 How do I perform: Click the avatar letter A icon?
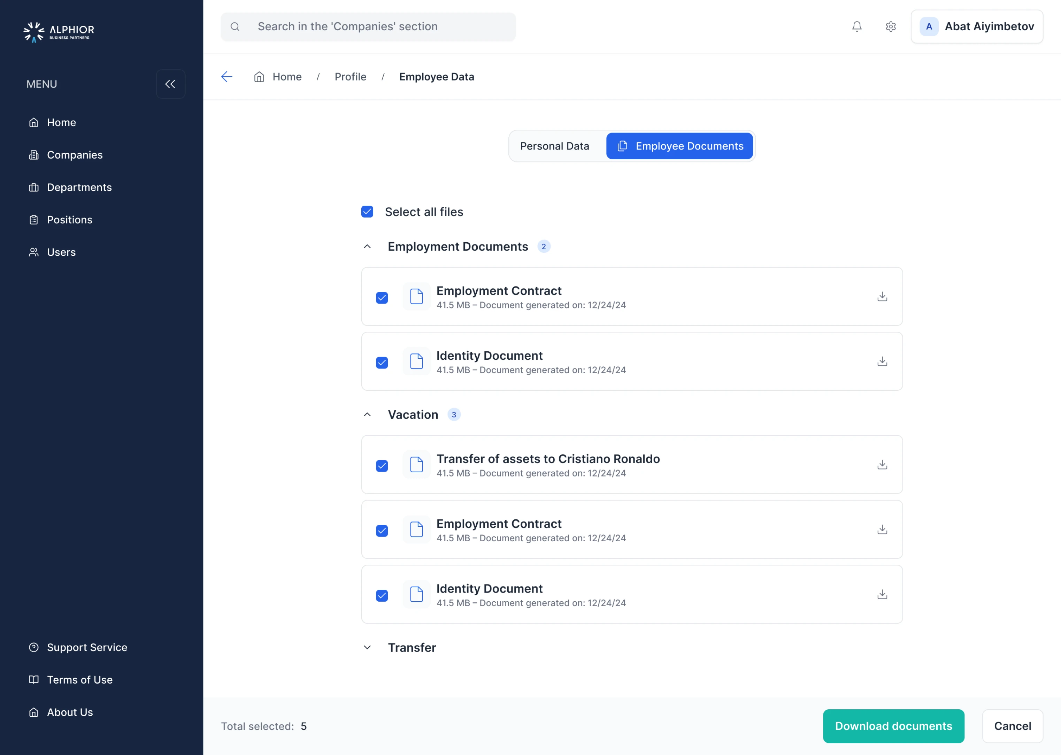[x=929, y=26]
